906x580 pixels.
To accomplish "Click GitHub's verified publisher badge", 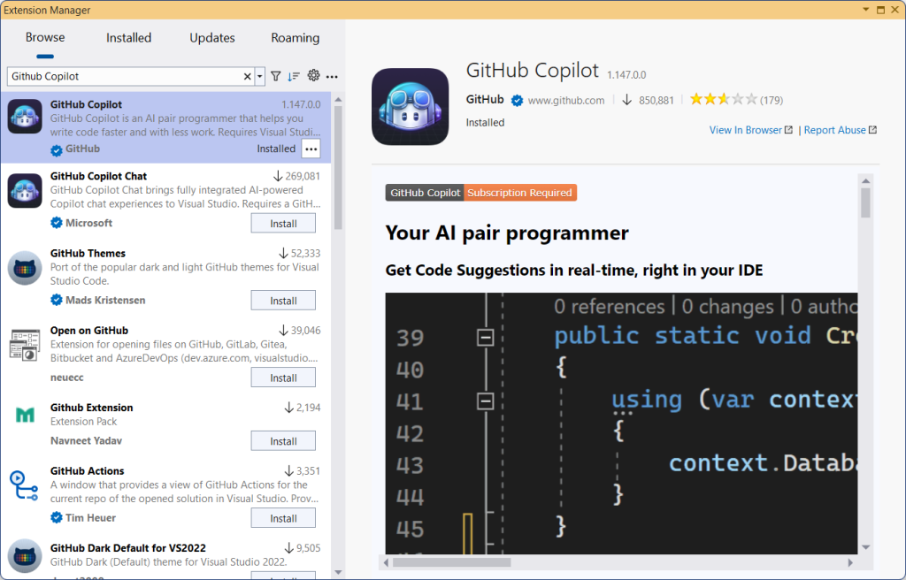I will (516, 99).
